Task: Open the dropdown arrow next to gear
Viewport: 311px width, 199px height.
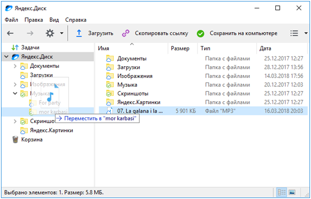Action: [x=62, y=33]
